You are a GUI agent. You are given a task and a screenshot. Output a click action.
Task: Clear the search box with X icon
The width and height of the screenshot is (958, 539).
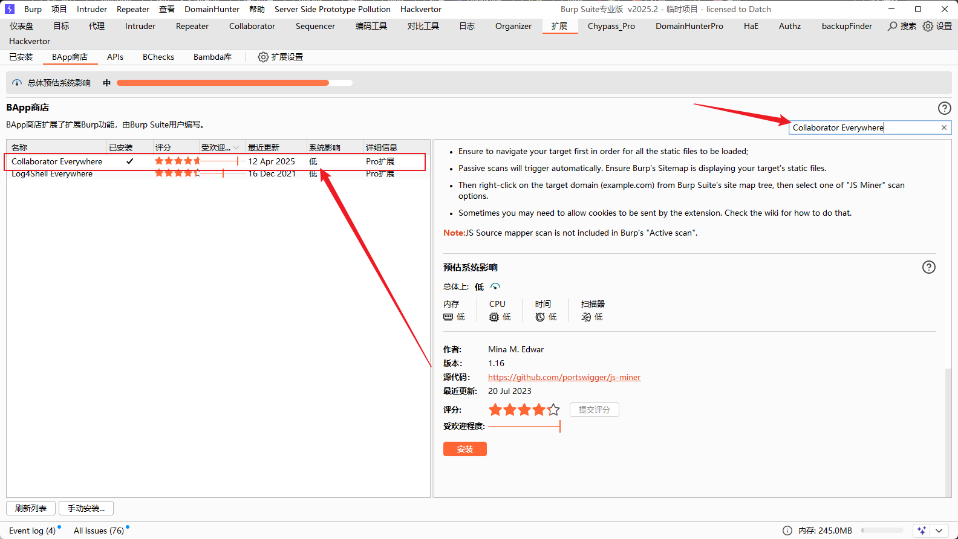click(x=943, y=127)
